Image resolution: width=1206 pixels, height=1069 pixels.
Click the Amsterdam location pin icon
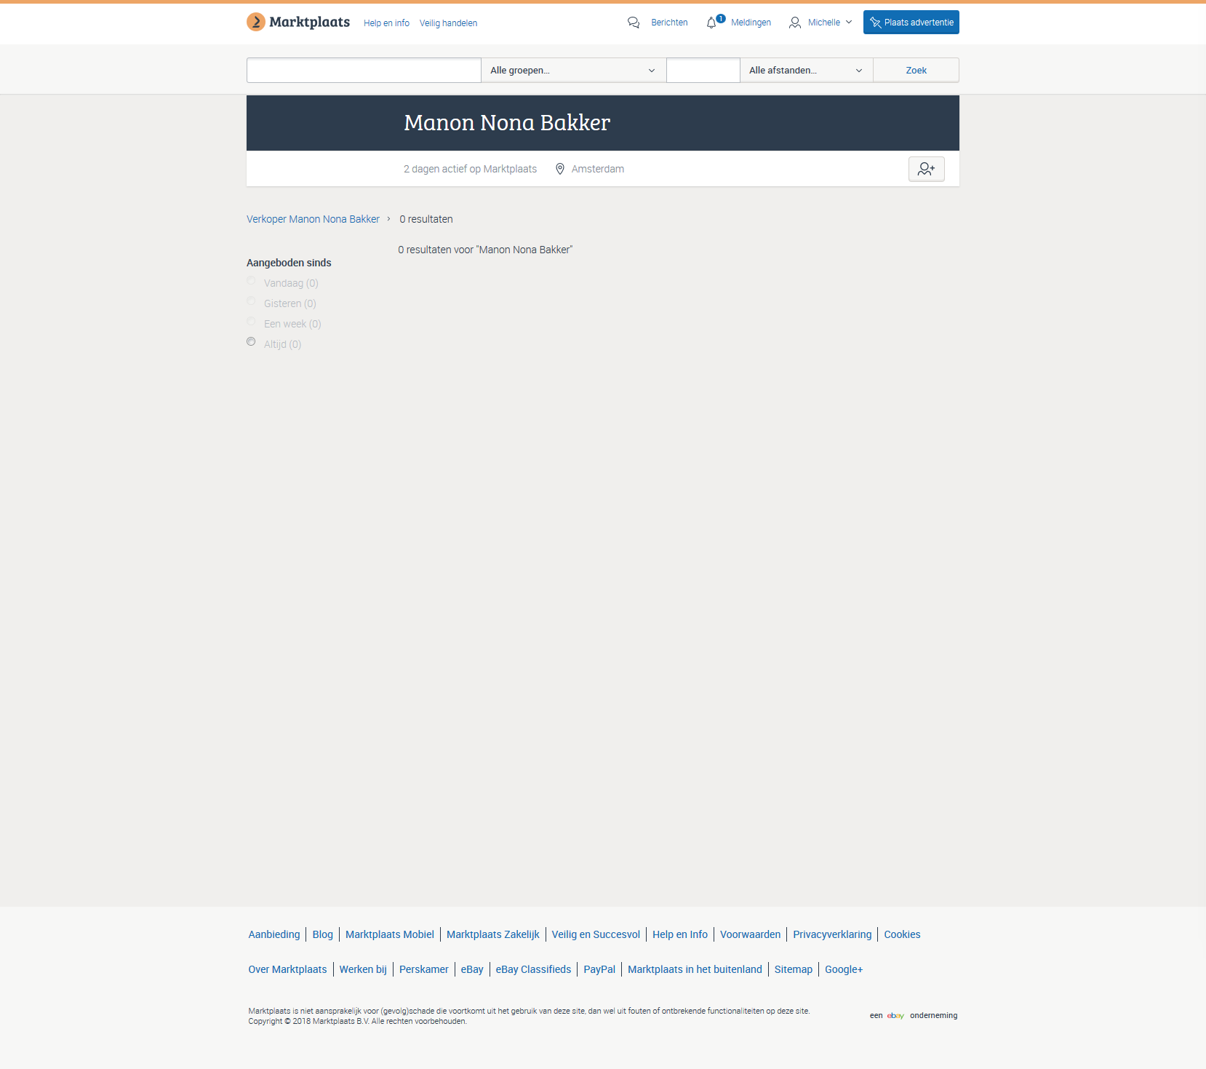click(560, 169)
